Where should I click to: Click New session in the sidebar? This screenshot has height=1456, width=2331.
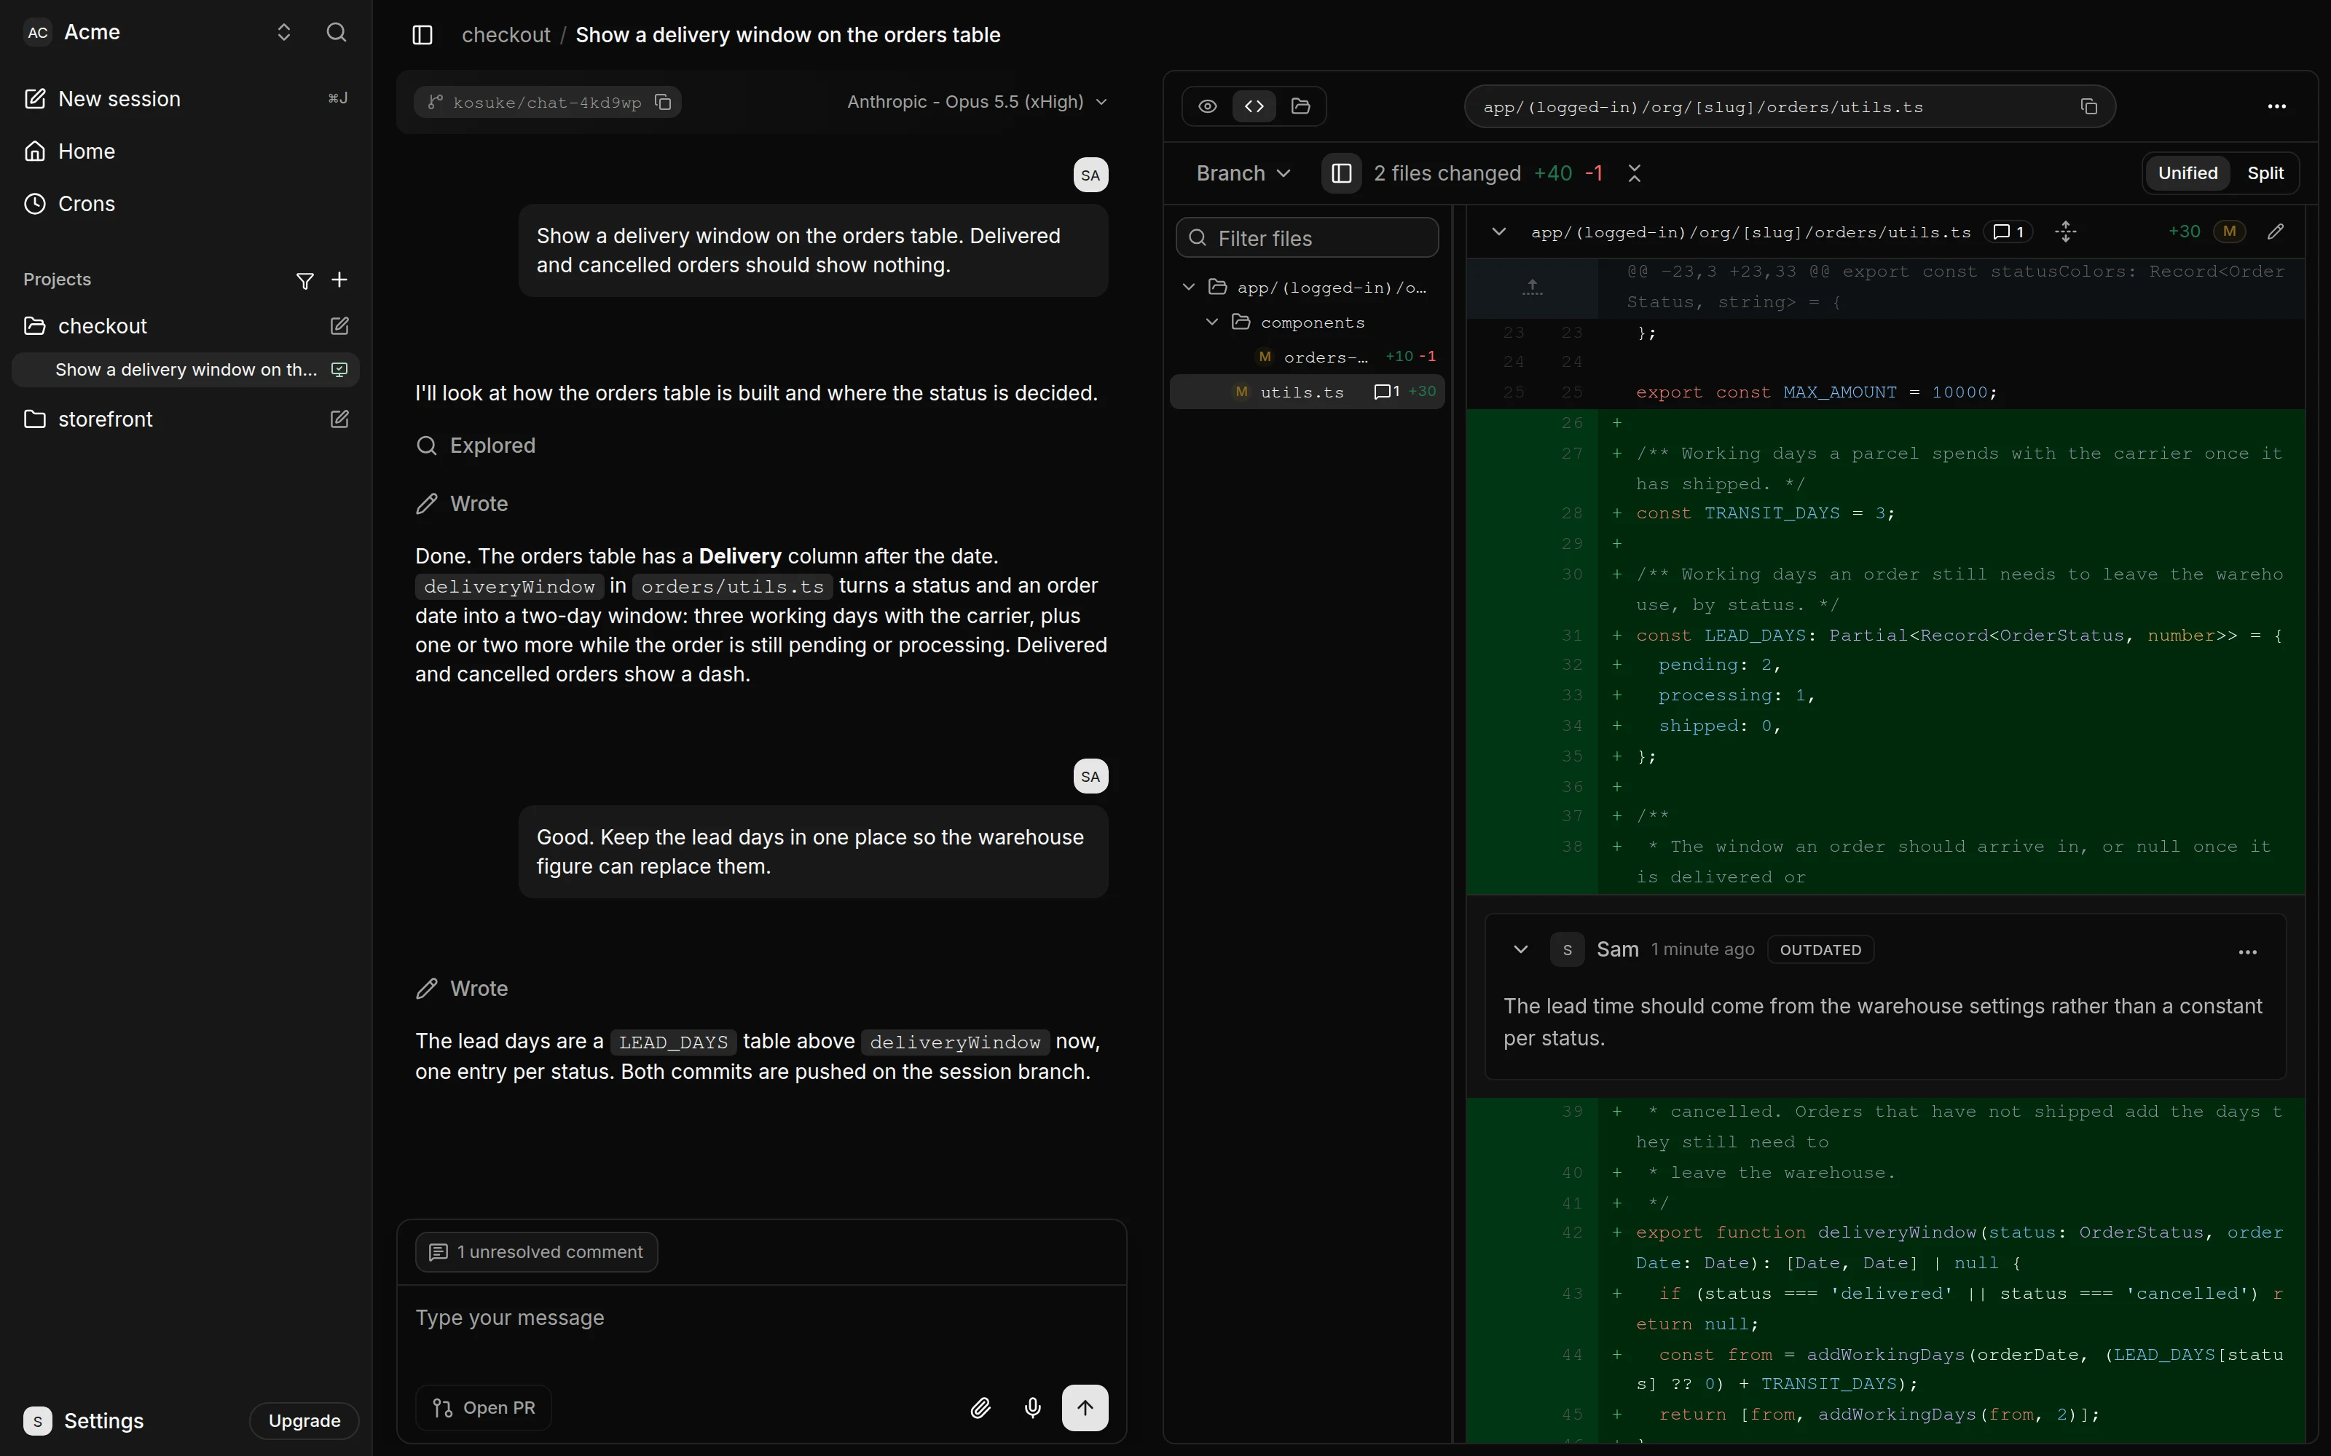(x=186, y=98)
